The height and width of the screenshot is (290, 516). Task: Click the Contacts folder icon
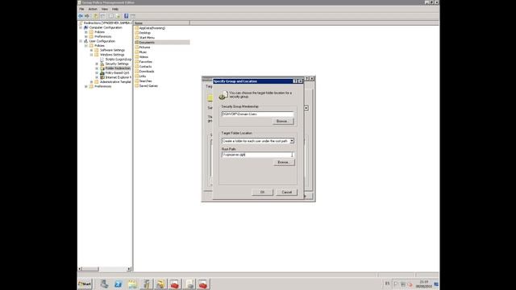coord(136,66)
